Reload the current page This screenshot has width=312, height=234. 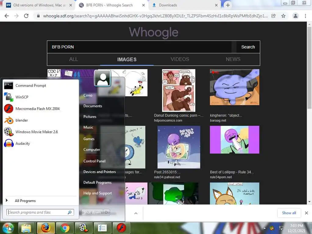26,16
